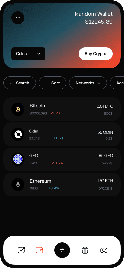
Task: Click the Odin coin logo
Action: pyautogui.click(x=18, y=134)
